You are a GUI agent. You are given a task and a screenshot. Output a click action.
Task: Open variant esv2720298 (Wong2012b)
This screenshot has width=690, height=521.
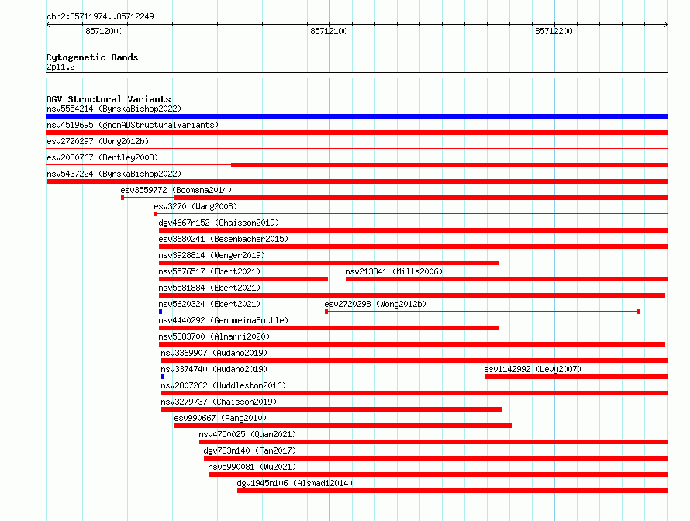[x=375, y=304]
